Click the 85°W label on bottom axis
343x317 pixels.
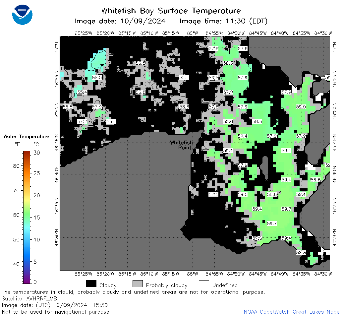(193, 274)
